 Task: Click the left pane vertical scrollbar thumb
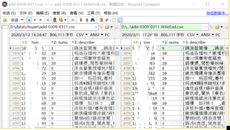click(x=117, y=53)
